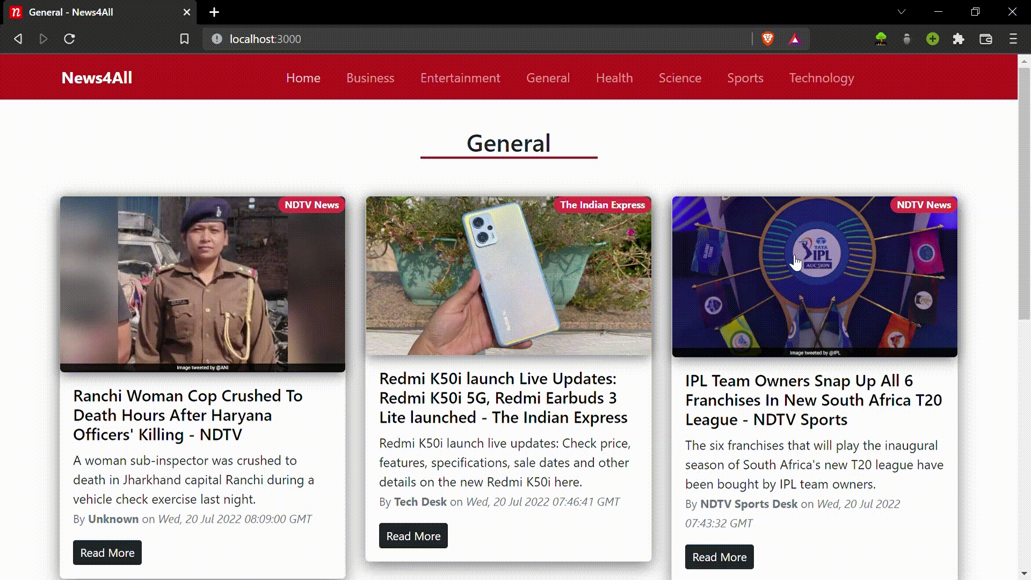The image size is (1031, 580).
Task: Click the News4All brand logo
Action: point(97,78)
